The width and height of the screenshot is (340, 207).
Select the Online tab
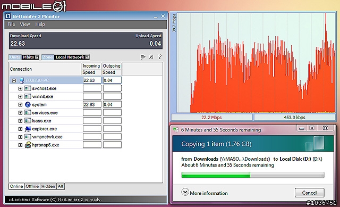(16, 186)
